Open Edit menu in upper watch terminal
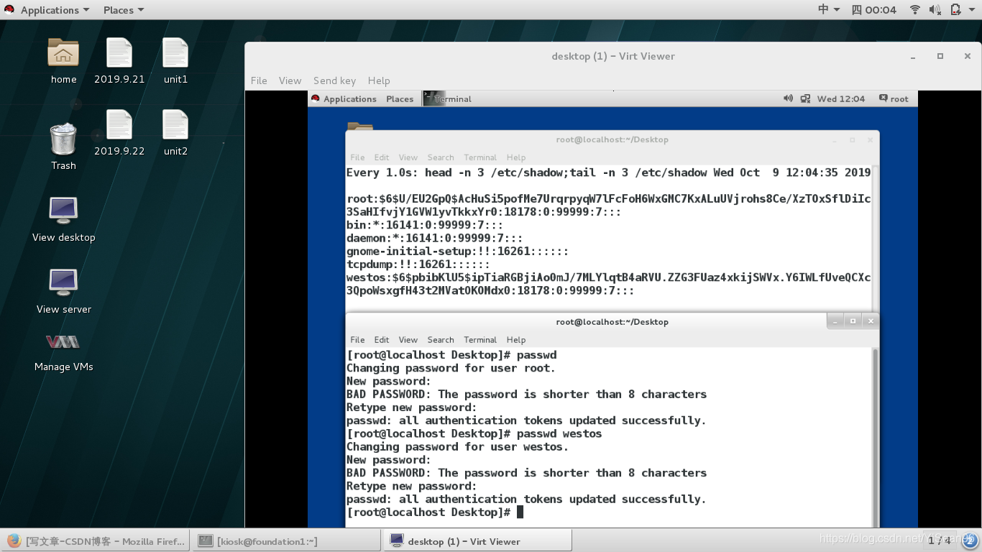The image size is (982, 552). coord(382,157)
